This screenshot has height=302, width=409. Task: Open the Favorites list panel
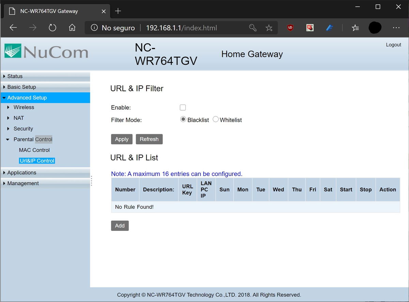pyautogui.click(x=355, y=28)
